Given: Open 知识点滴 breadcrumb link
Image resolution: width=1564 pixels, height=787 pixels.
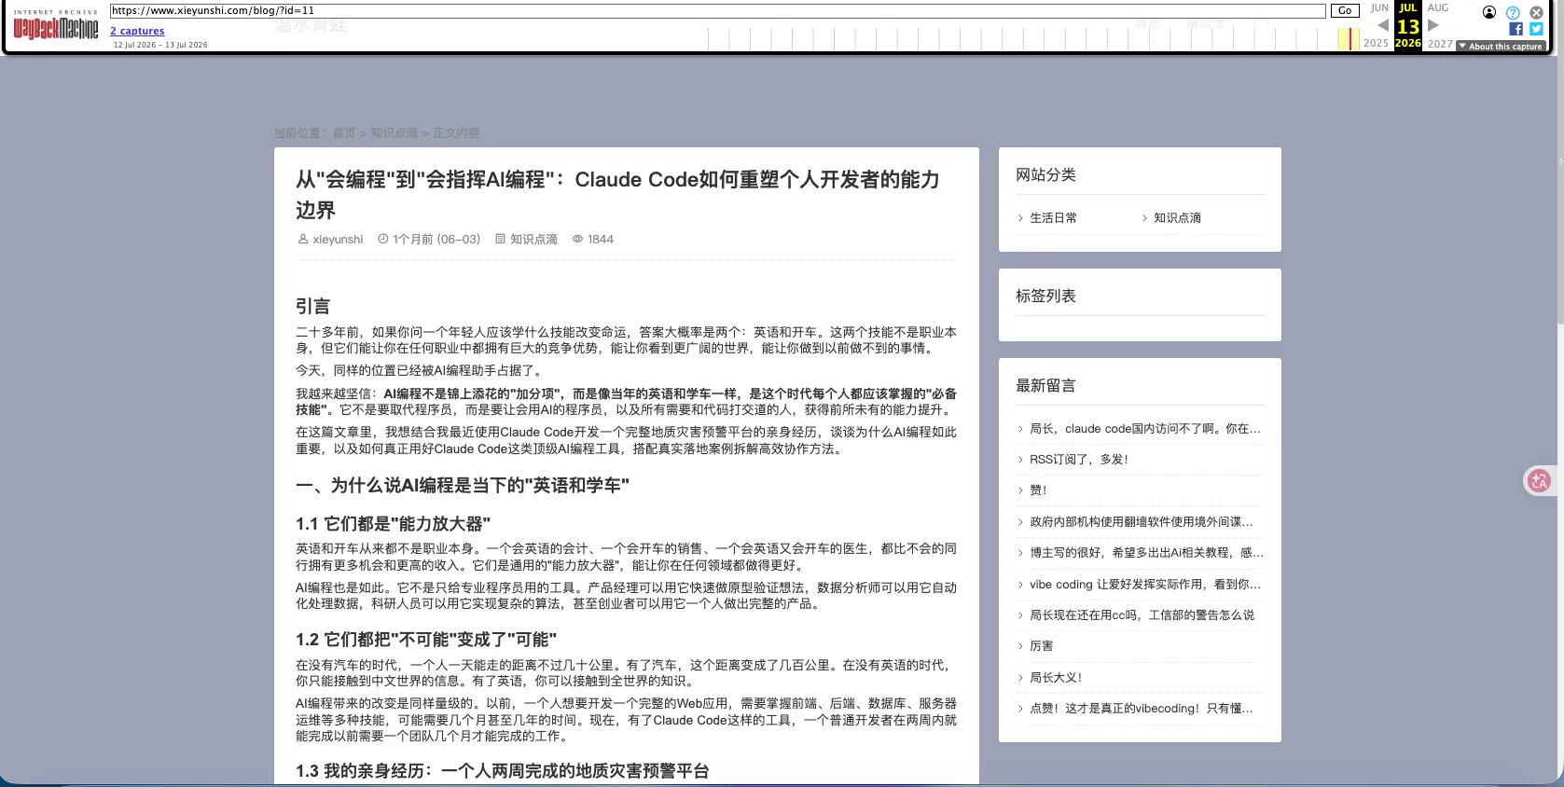Looking at the screenshot, I should 394,133.
